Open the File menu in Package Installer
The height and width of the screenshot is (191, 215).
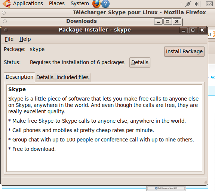pyautogui.click(x=9, y=39)
